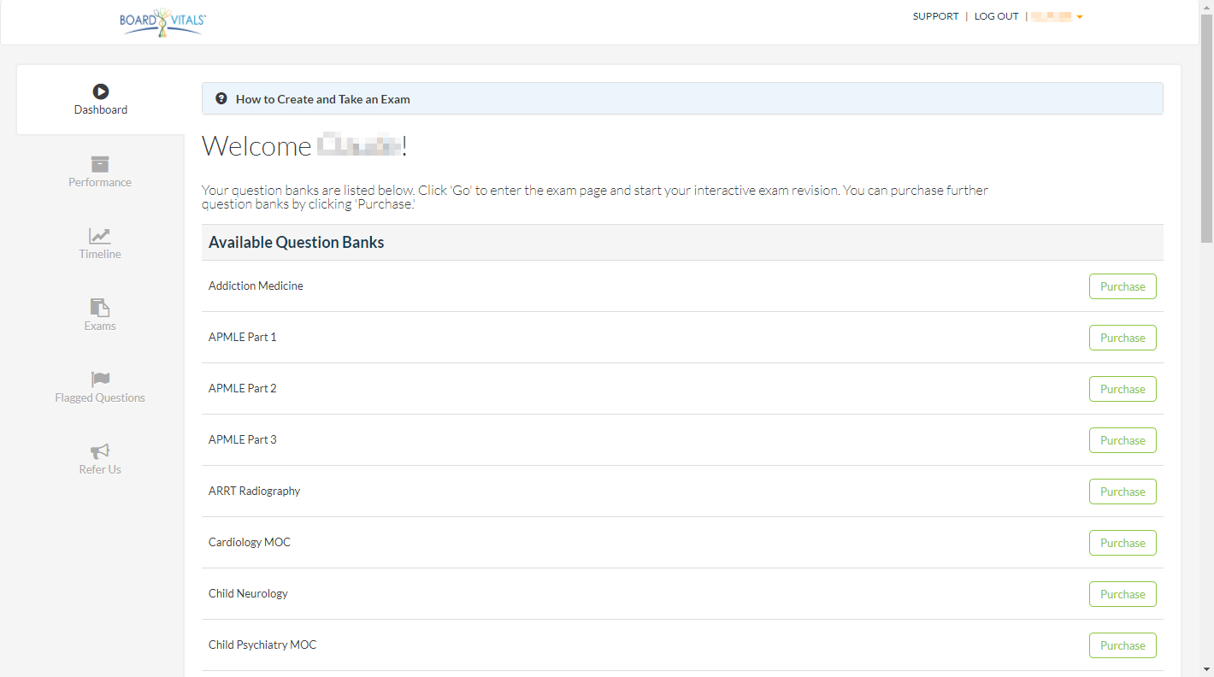Click the blurred username in header
This screenshot has height=677, width=1214.
pos(1052,16)
